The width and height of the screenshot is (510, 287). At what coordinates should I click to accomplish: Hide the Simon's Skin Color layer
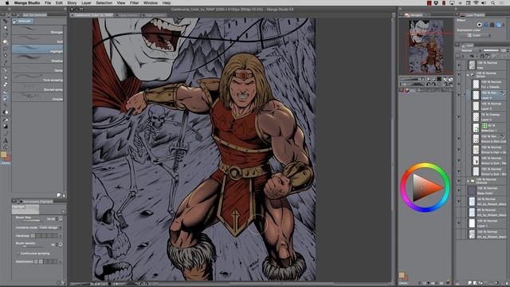click(x=459, y=139)
